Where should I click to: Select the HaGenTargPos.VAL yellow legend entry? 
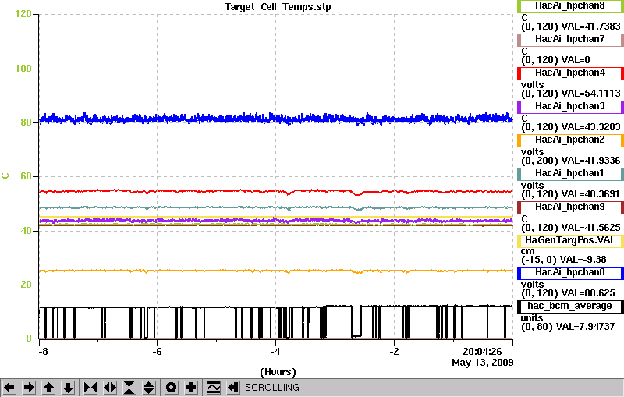pos(570,241)
